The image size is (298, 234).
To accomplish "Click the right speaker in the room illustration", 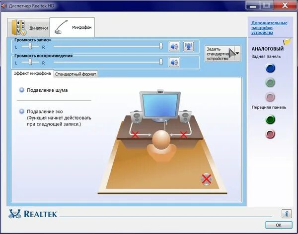I will (185, 117).
